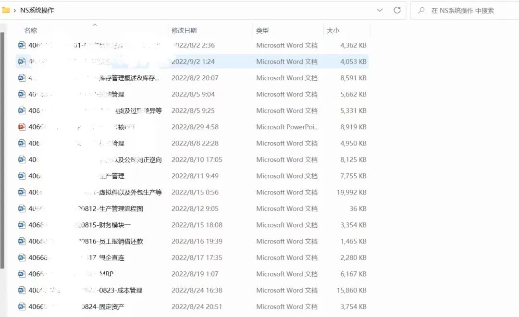Click Word icon of the 银企直连 file

point(22,257)
